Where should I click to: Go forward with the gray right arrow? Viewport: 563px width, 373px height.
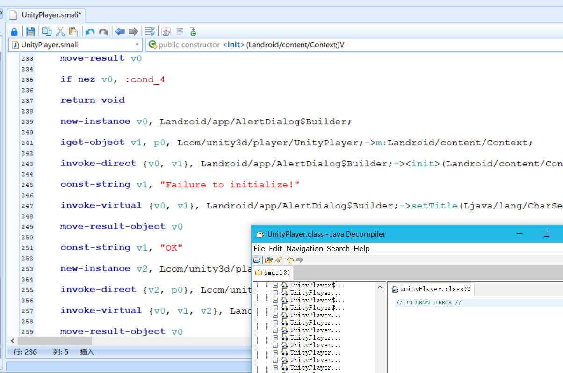coord(133,31)
